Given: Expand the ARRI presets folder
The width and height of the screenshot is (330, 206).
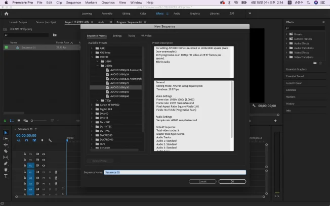Looking at the screenshot, I should click(x=92, y=48).
